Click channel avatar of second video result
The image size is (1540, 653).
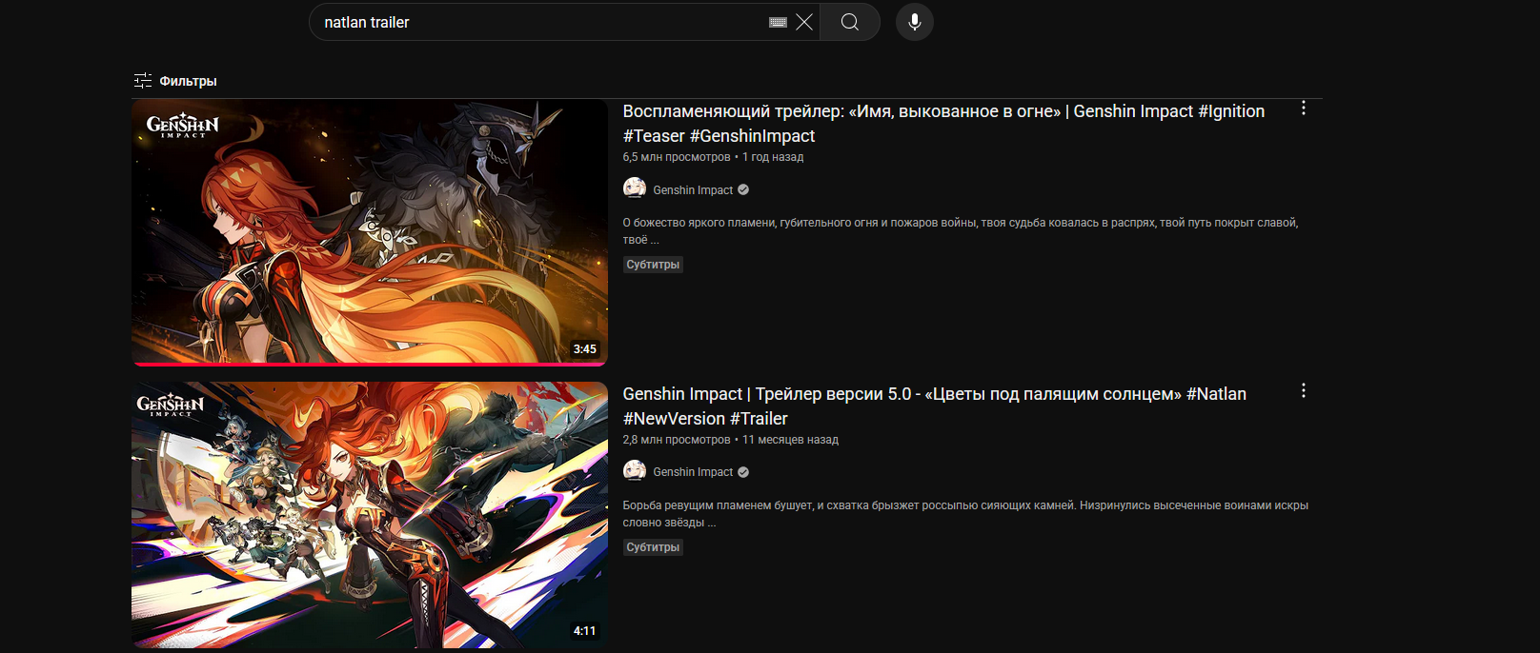tap(635, 470)
